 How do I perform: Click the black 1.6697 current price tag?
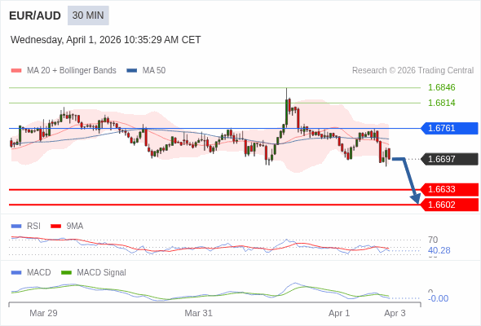449,159
